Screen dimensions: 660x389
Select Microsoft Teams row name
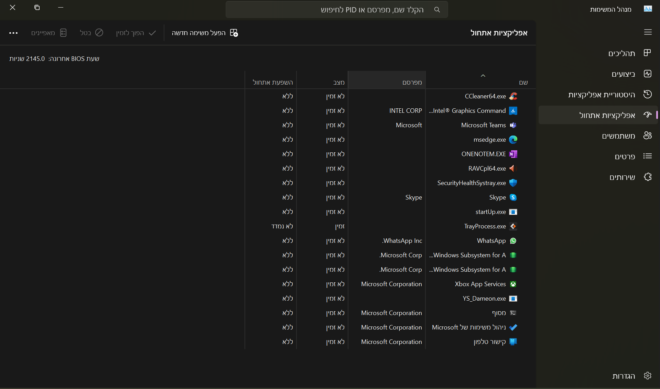pos(484,125)
